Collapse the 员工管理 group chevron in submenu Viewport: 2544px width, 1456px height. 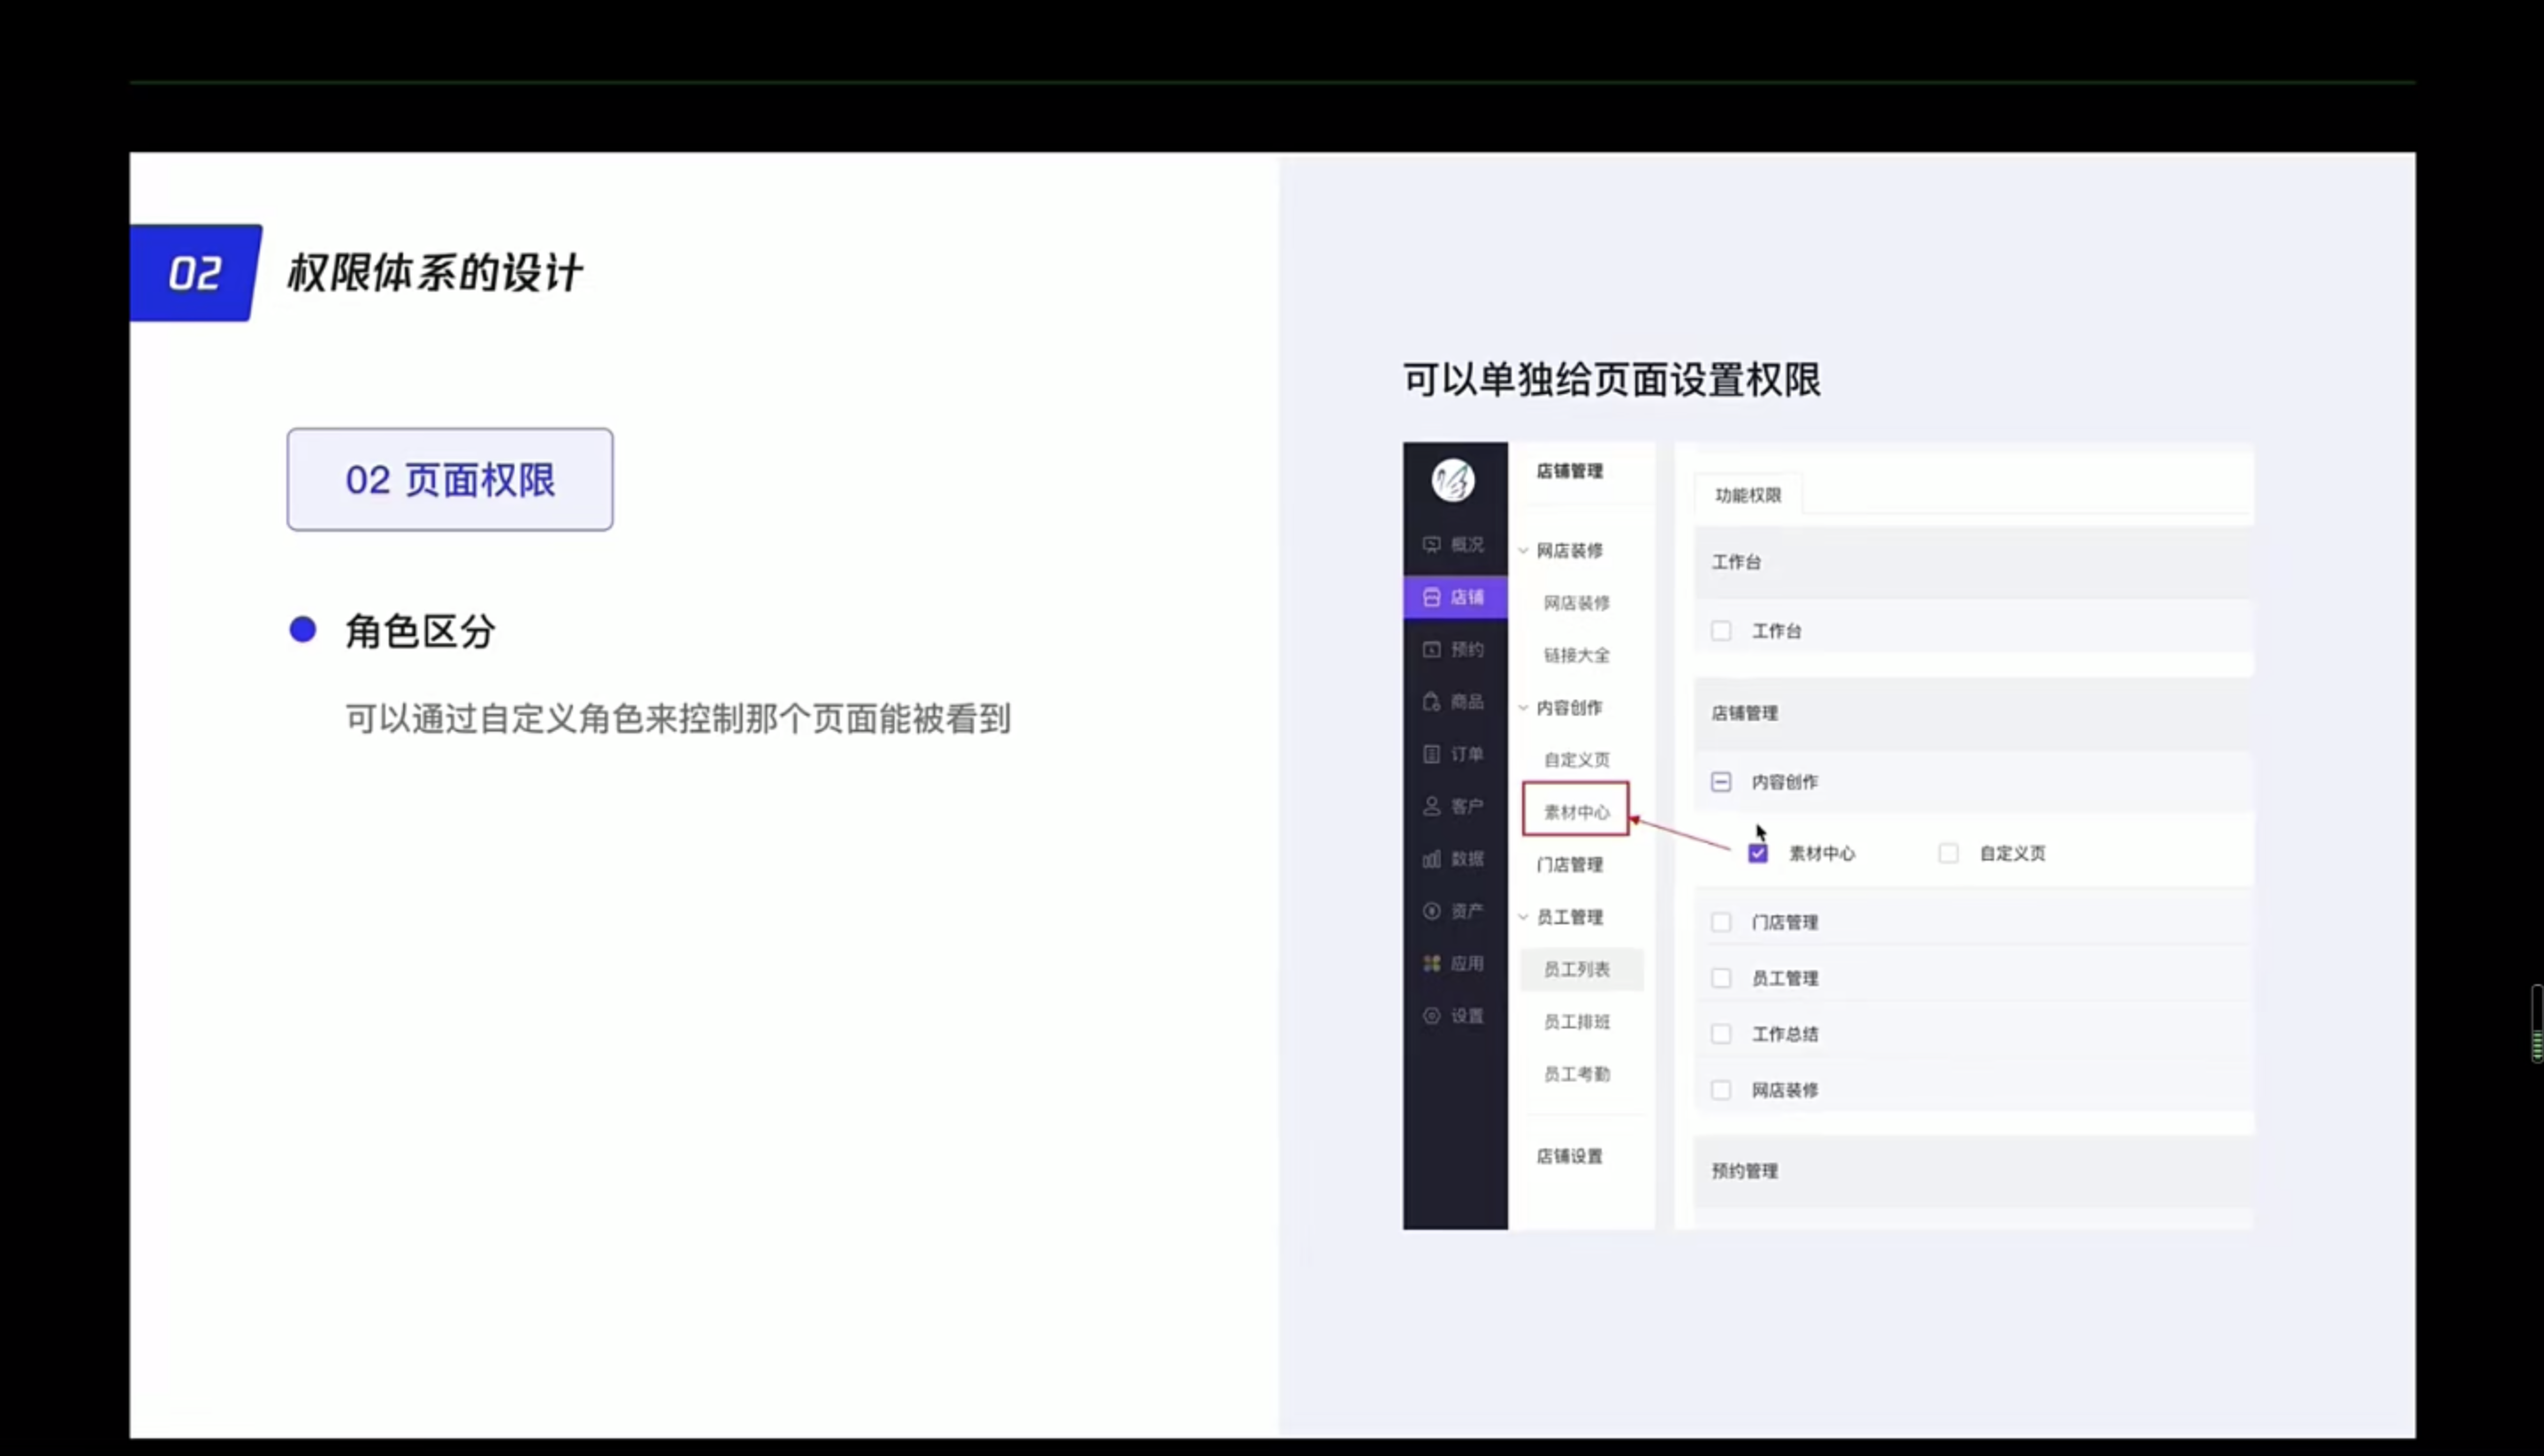(1524, 917)
